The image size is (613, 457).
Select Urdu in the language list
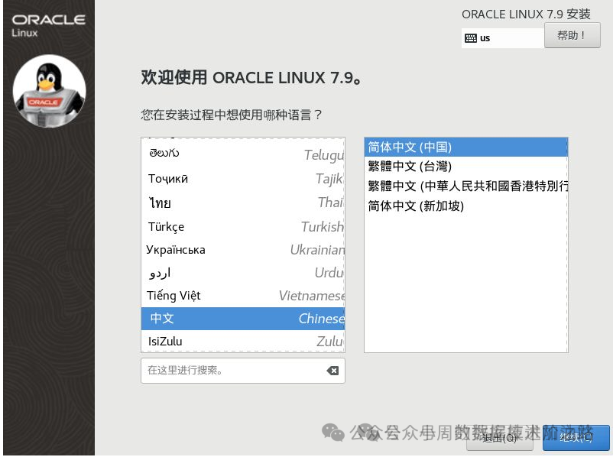click(x=243, y=273)
